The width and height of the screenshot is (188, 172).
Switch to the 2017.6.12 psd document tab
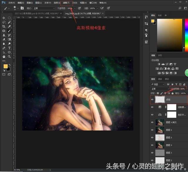click(x=37, y=13)
